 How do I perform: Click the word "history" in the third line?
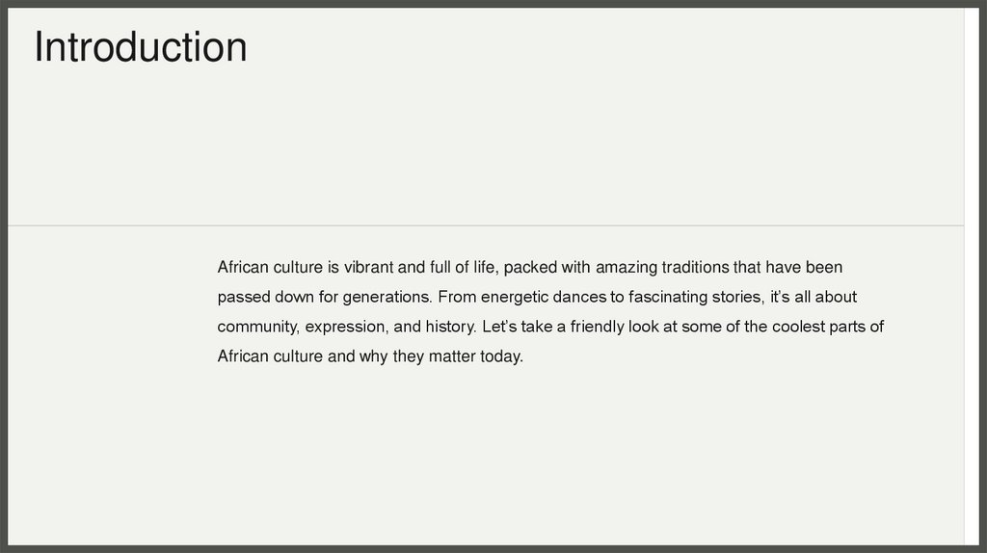(x=449, y=327)
